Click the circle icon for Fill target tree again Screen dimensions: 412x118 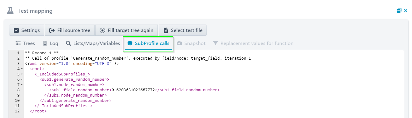click(x=102, y=30)
